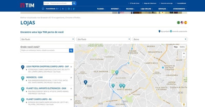Open the Recarga menu
The height and width of the screenshot is (107, 205).
pyautogui.click(x=130, y=9)
